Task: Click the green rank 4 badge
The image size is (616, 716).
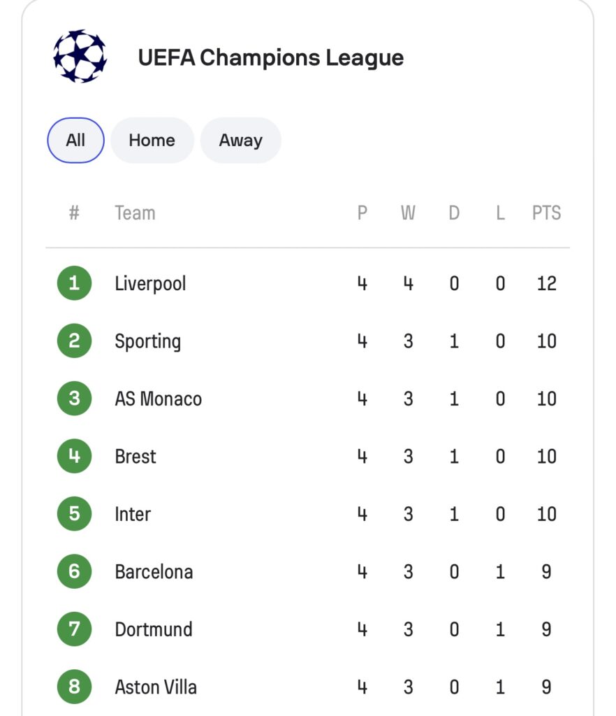Action: [74, 456]
